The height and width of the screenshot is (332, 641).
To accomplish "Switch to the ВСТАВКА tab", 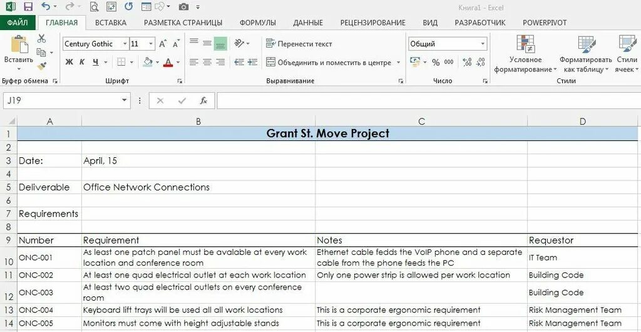I will pyautogui.click(x=111, y=23).
